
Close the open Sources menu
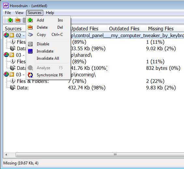[35, 13]
